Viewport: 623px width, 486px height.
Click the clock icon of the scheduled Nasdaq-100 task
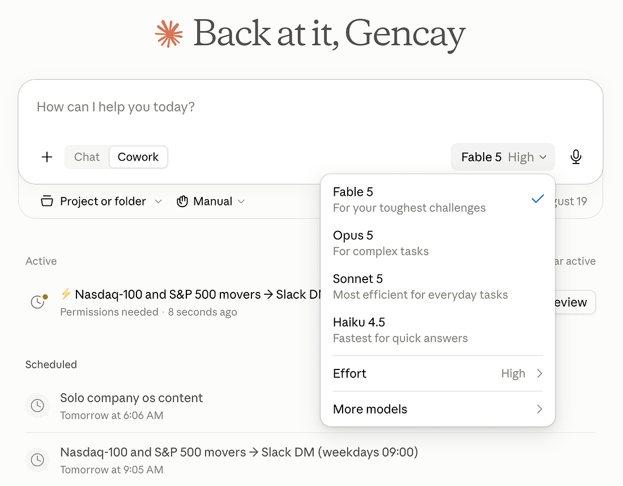pos(37,460)
